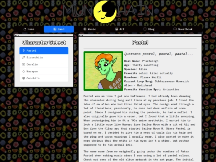The image size is (216, 162).
Task: Click the sentence starting "Pastel was an idea"
Action: click(x=115, y=96)
